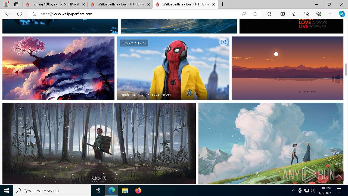
Task: Click the page vertical scrollbar thumb
Action: 346,69
